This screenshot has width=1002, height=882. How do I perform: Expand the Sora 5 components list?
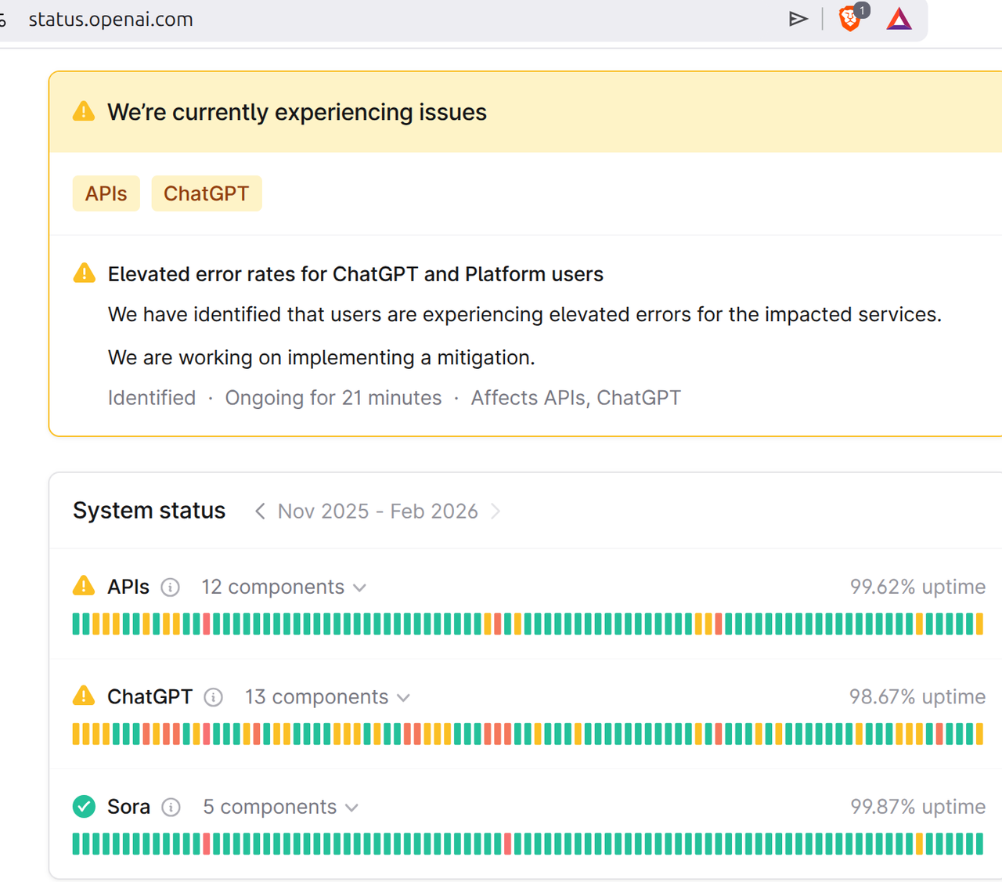[x=280, y=807]
